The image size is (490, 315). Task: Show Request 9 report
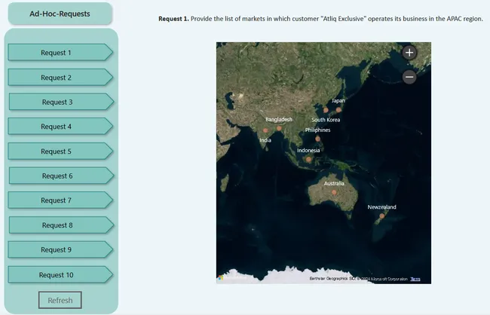(x=60, y=249)
